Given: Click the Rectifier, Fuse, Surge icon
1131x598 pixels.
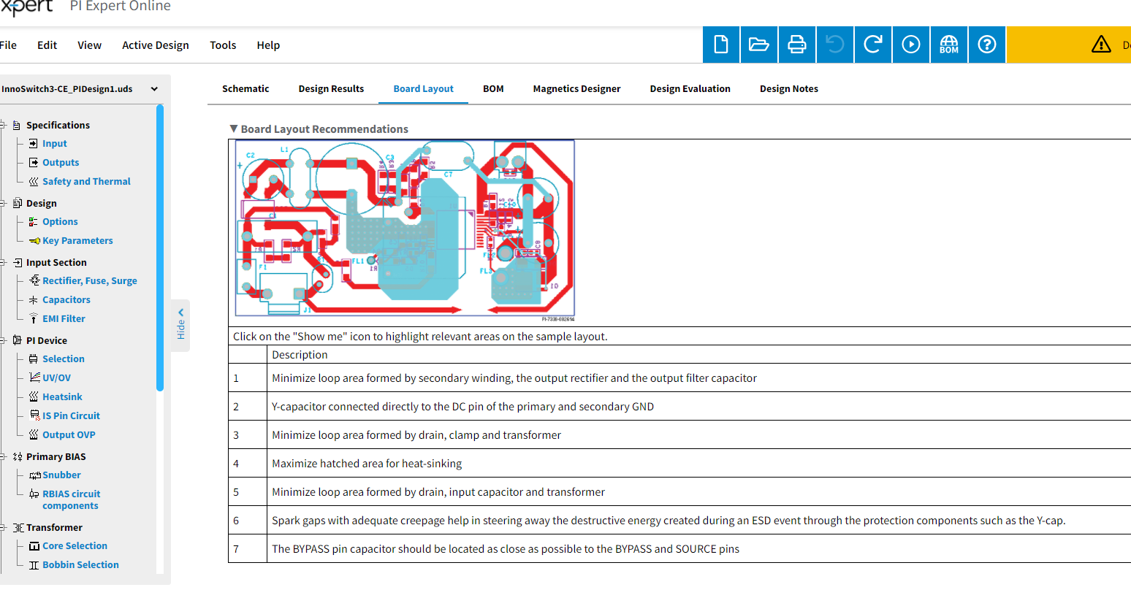Looking at the screenshot, I should (34, 281).
